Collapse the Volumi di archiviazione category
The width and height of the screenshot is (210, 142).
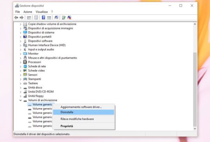(x=21, y=100)
